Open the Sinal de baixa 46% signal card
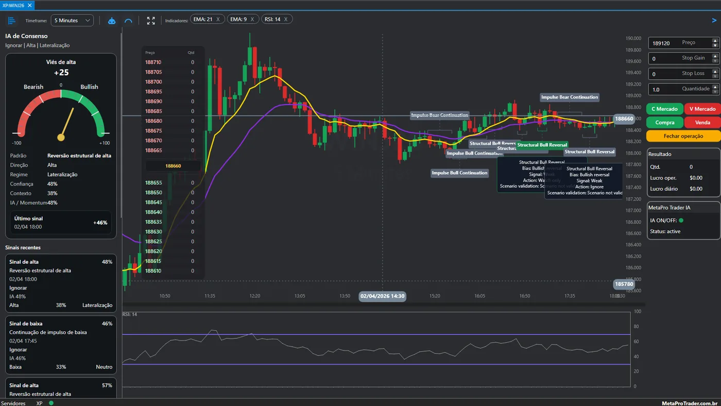The image size is (721, 406). [61, 345]
